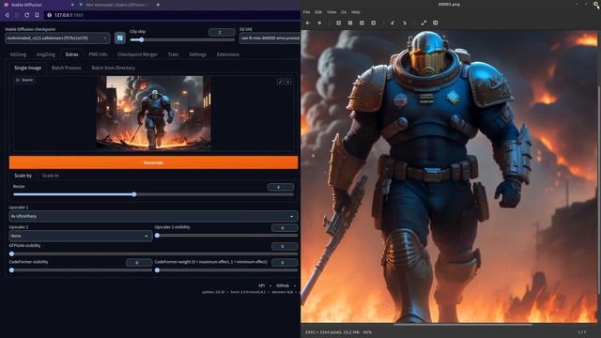Select the Scale by tab
The width and height of the screenshot is (601, 338).
coord(23,176)
